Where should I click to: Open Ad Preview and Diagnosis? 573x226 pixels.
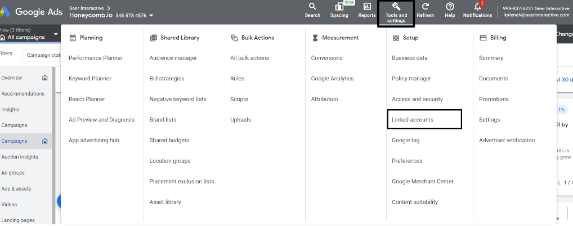(101, 120)
